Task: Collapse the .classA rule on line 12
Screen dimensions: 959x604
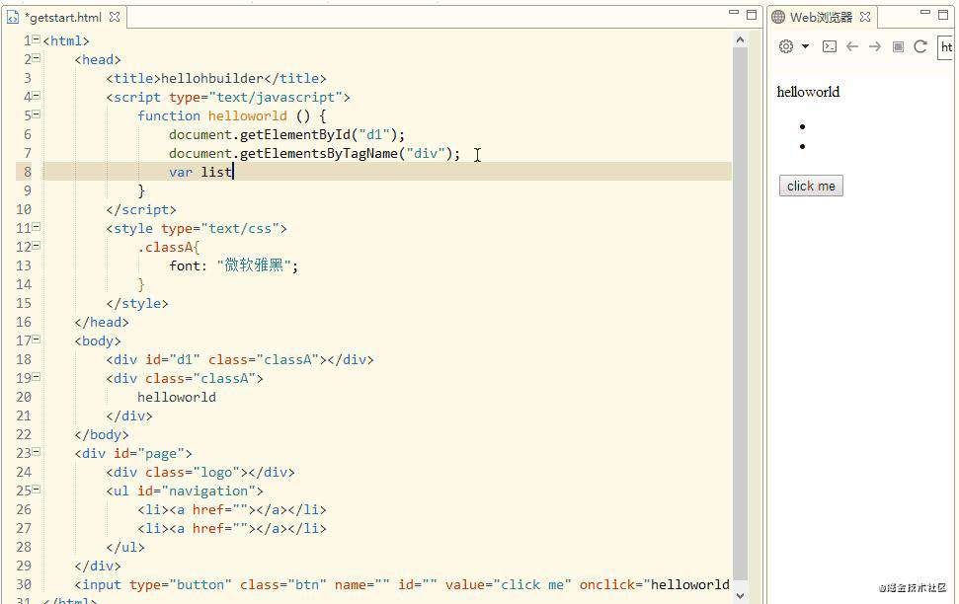Action: coord(37,246)
